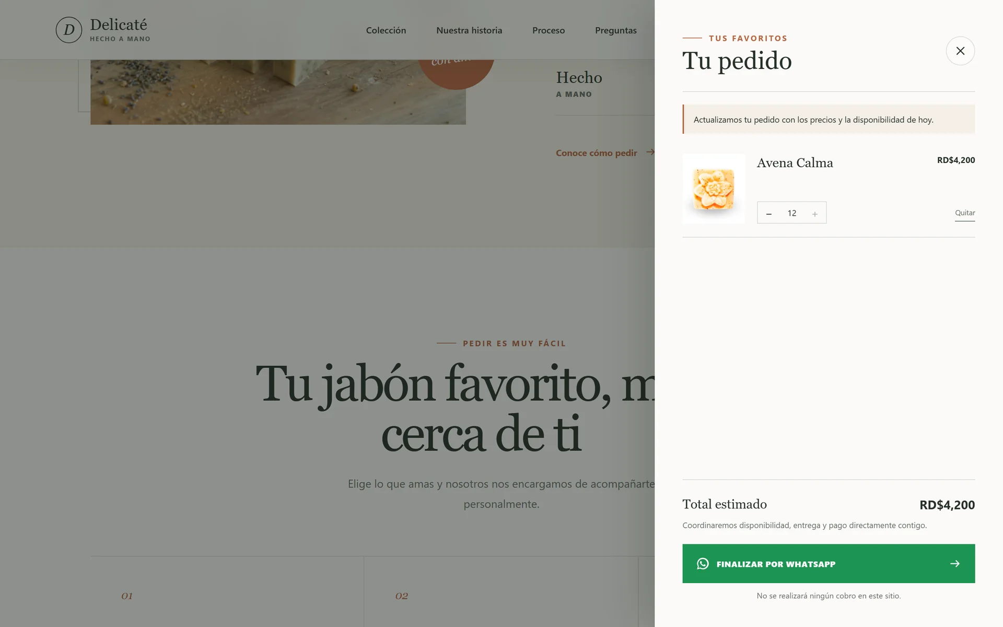Click the Coordinaremos disponibilidad helper text
Image resolution: width=1003 pixels, height=627 pixels.
coord(804,525)
